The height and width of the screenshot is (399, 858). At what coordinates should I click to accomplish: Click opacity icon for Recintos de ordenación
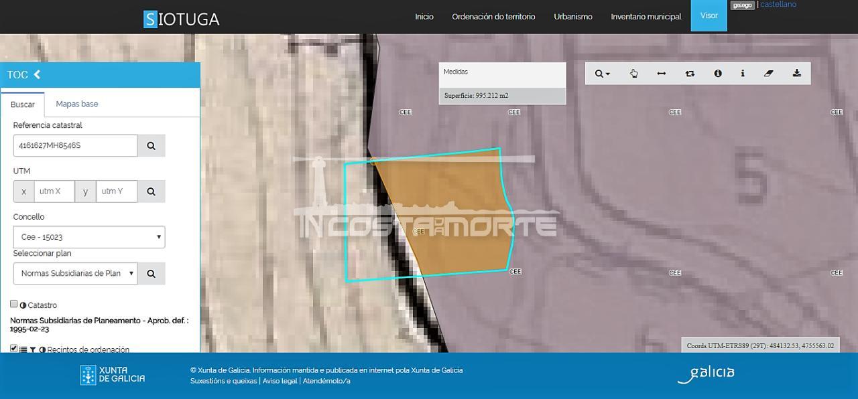tap(42, 349)
